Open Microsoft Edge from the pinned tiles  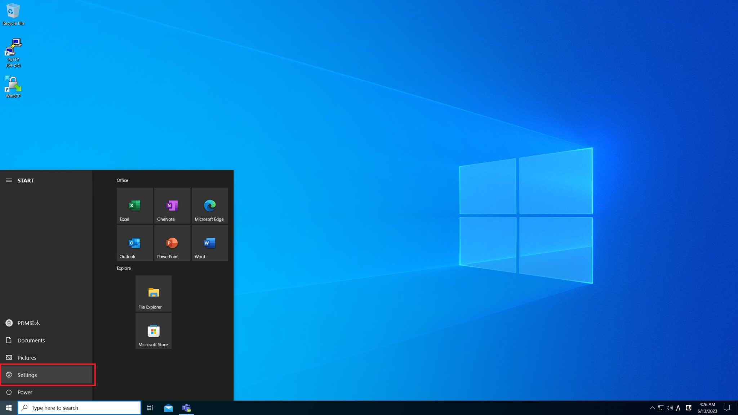(209, 206)
